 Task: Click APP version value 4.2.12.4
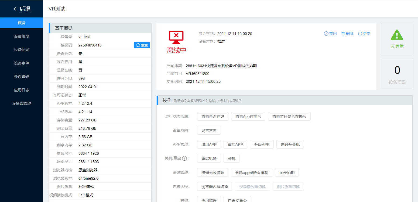point(85,103)
